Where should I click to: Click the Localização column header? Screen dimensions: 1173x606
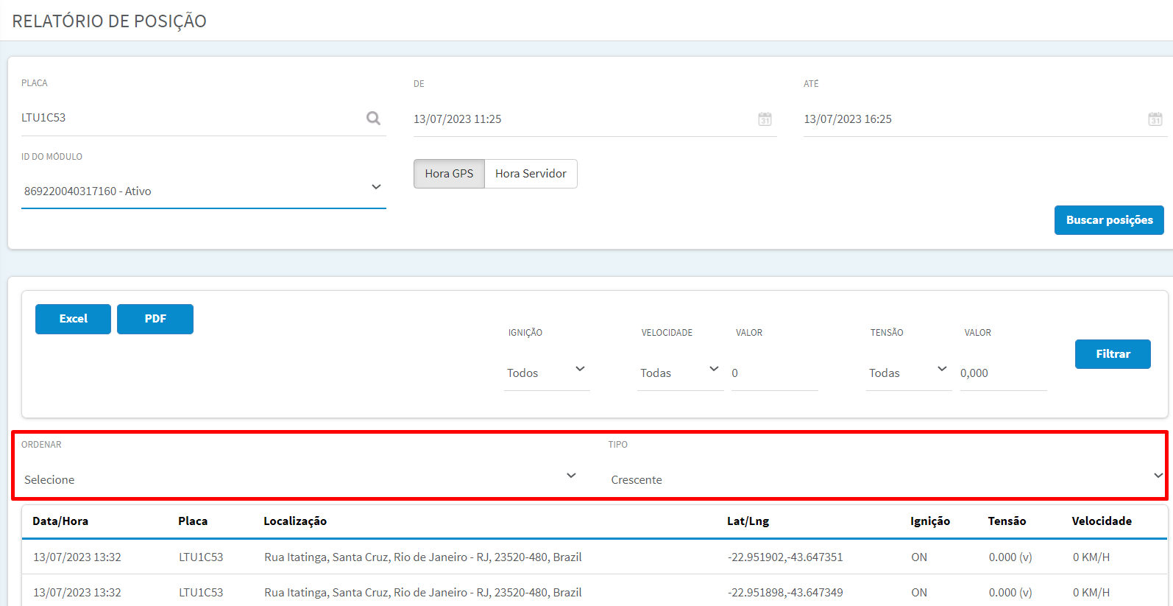pos(295,521)
